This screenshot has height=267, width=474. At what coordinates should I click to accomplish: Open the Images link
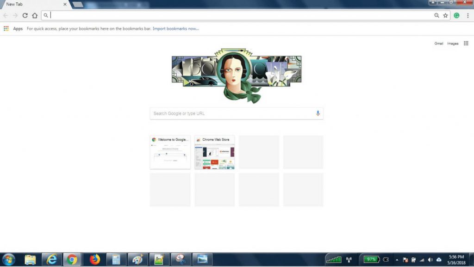tap(453, 43)
